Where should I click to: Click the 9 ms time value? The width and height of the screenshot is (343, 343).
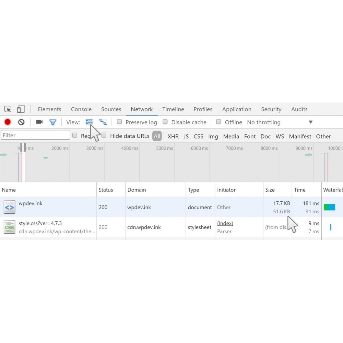[x=314, y=223]
